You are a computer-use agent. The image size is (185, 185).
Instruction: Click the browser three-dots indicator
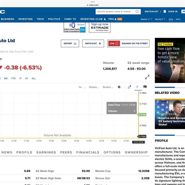tap(92, 2)
